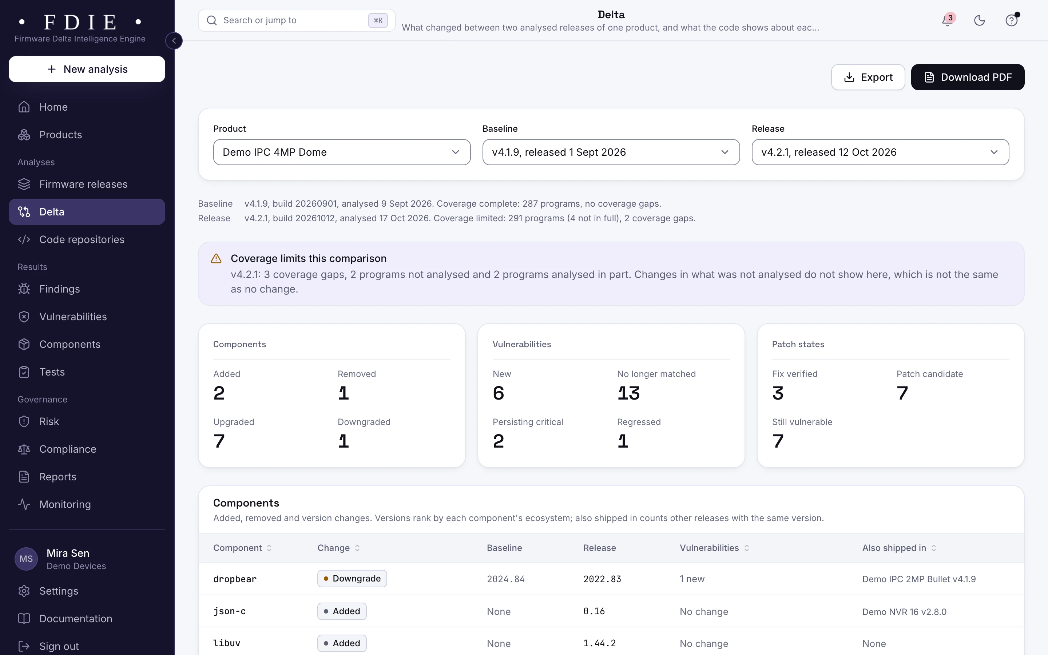Click Demo NVR 16 v2.8.0 cell
The width and height of the screenshot is (1048, 655).
[904, 612]
